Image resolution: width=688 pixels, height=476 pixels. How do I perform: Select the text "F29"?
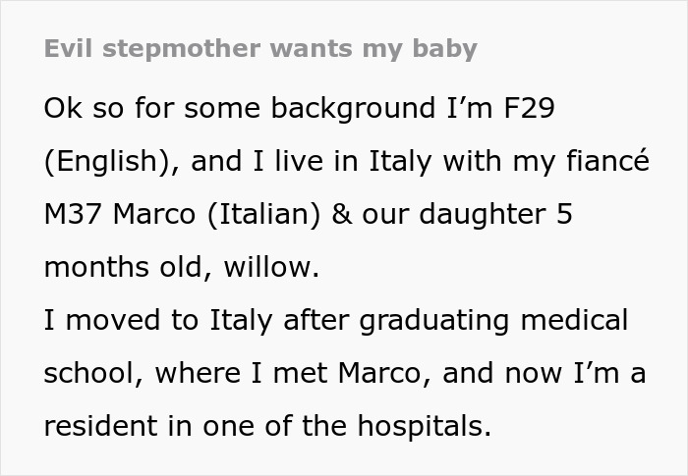point(526,108)
